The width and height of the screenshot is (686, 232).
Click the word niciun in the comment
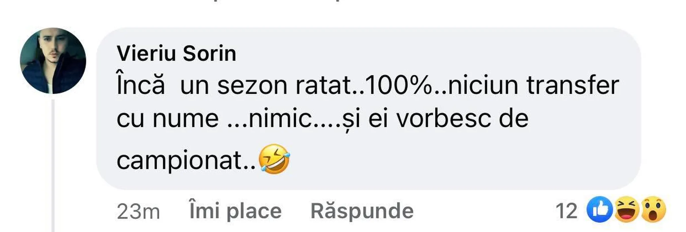click(x=483, y=86)
